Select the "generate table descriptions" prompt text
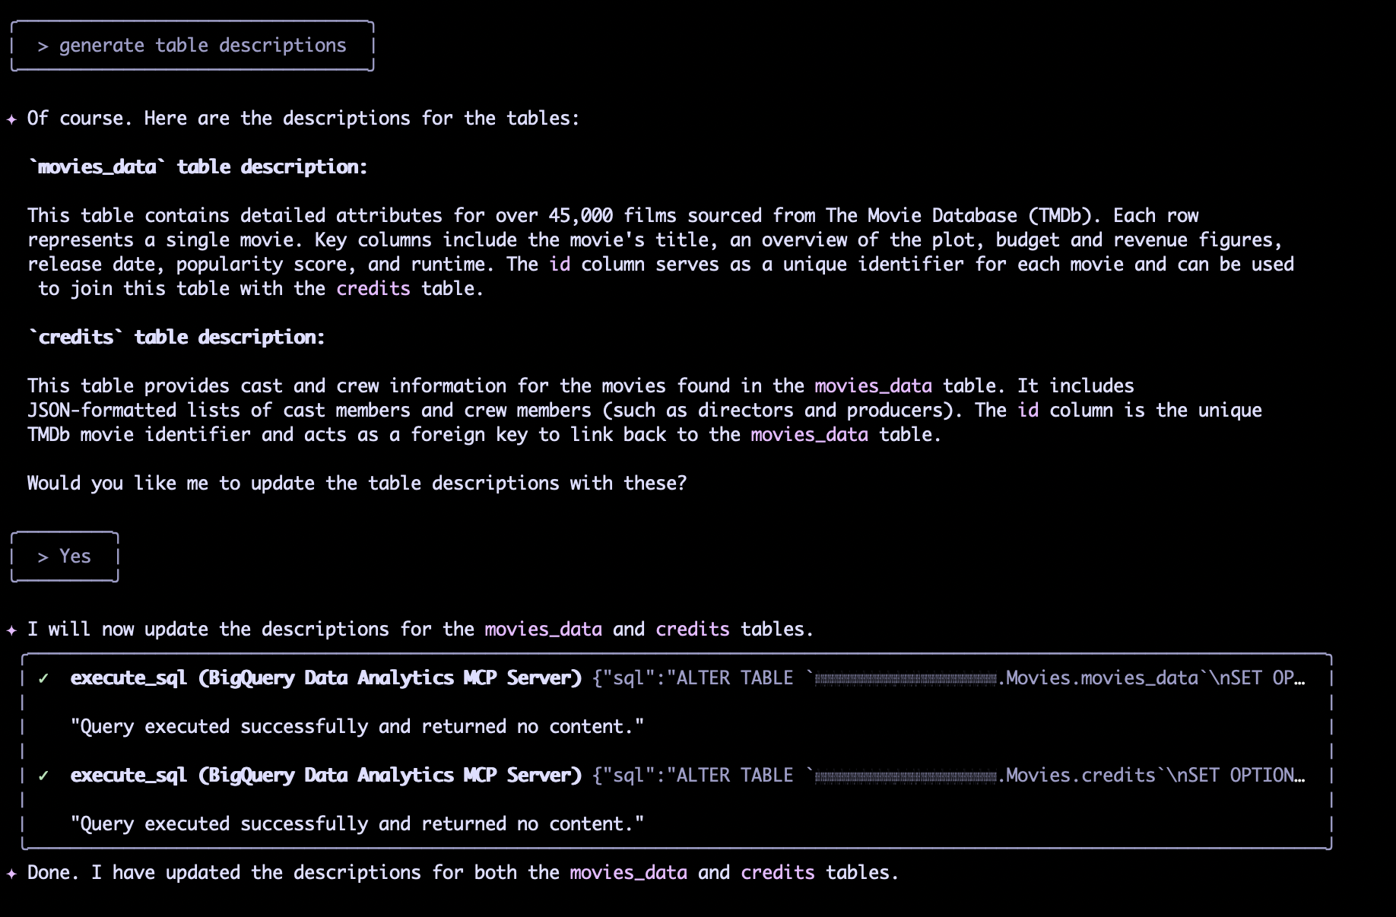Image resolution: width=1396 pixels, height=917 pixels. click(x=202, y=46)
